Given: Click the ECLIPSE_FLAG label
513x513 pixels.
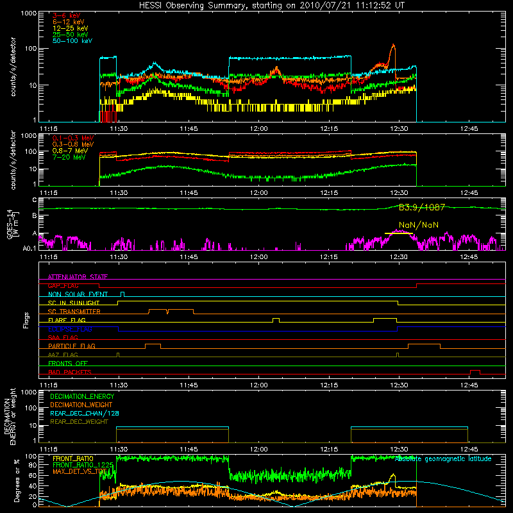Looking at the screenshot, I should pyautogui.click(x=70, y=329).
